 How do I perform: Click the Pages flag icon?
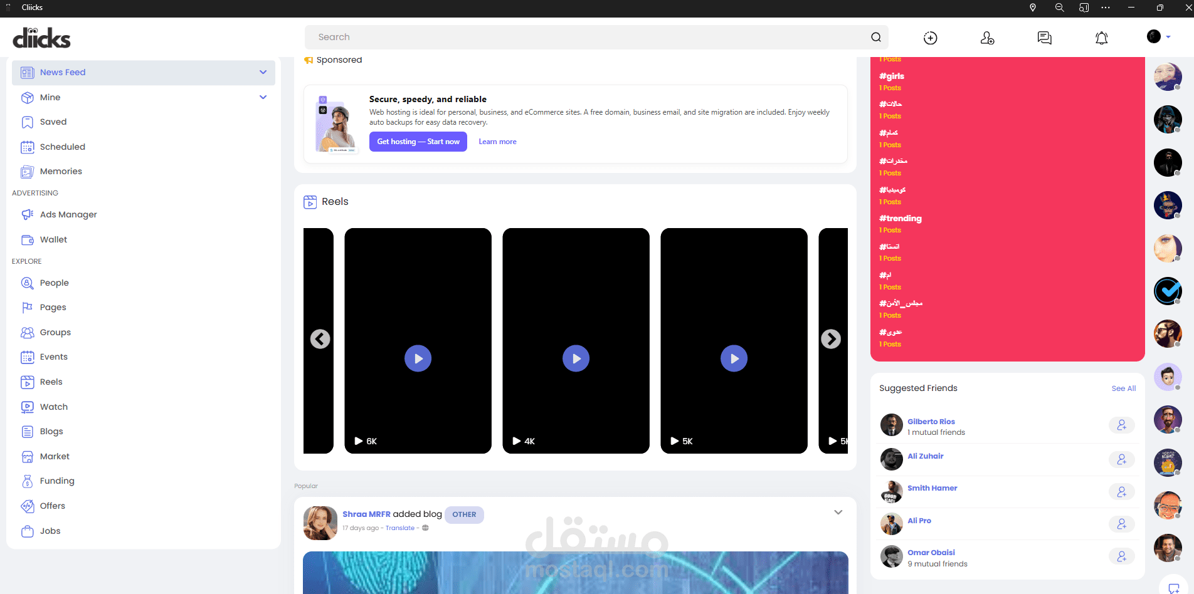(27, 307)
